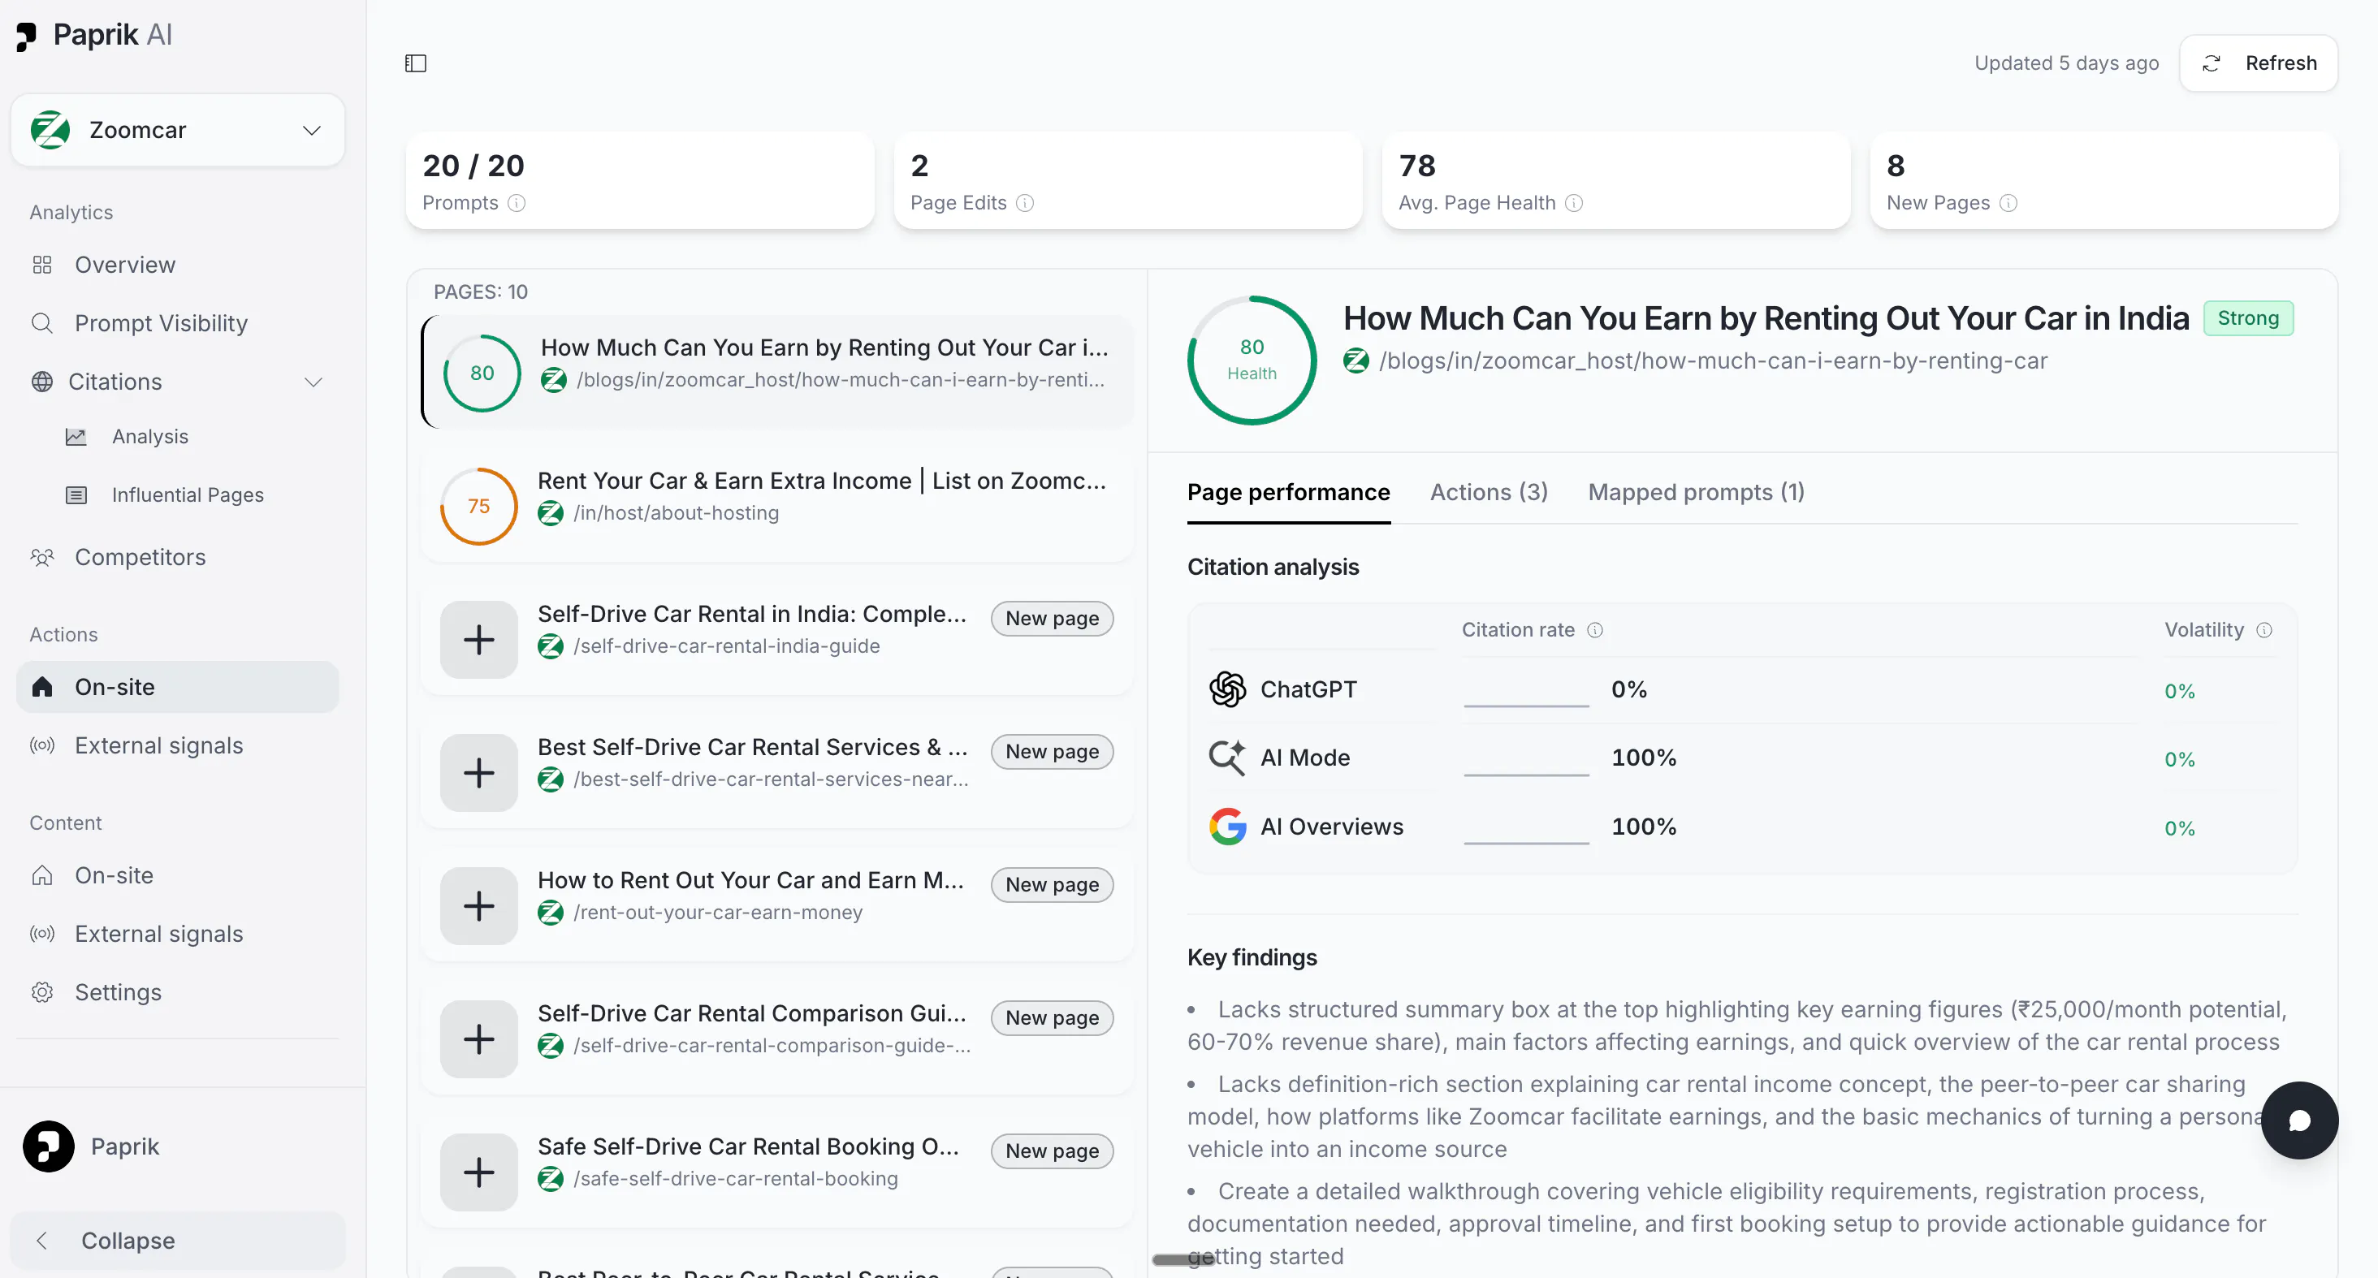Click the info icon beside Avg. Page Health

tap(1574, 203)
